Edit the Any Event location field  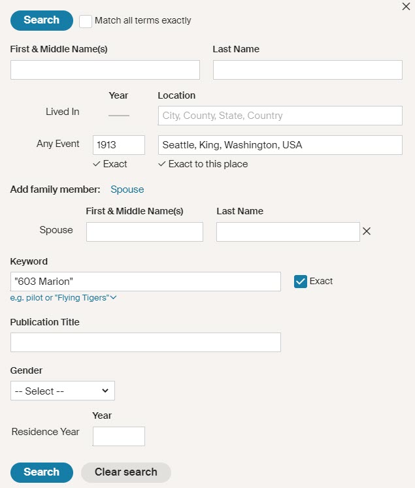pos(280,145)
